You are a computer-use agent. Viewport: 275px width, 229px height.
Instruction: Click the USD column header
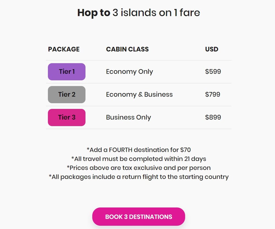pos(212,49)
